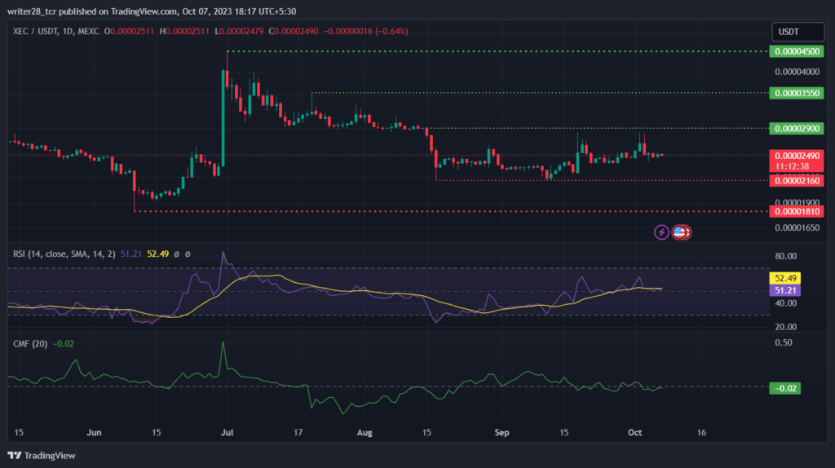Click the purple lightning bolt event icon
Screen dimensions: 835x468
point(661,232)
